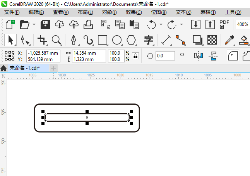Mirror the object horizontally
This screenshot has width=250, height=176.
coord(199,56)
